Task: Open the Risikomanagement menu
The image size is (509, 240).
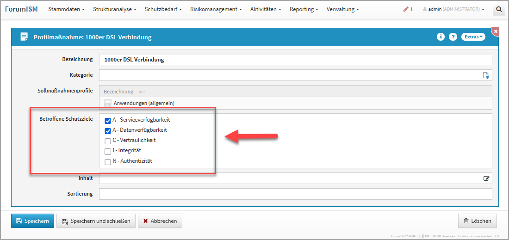Action: tap(216, 9)
